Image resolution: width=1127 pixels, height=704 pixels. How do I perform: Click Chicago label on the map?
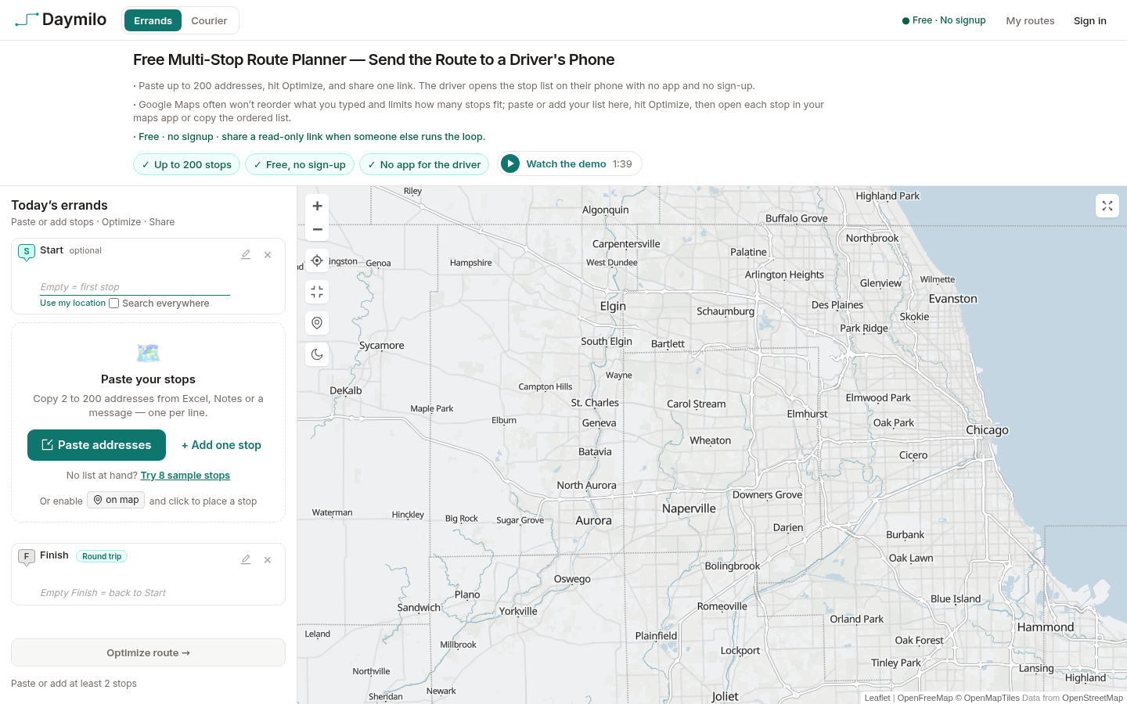(987, 430)
